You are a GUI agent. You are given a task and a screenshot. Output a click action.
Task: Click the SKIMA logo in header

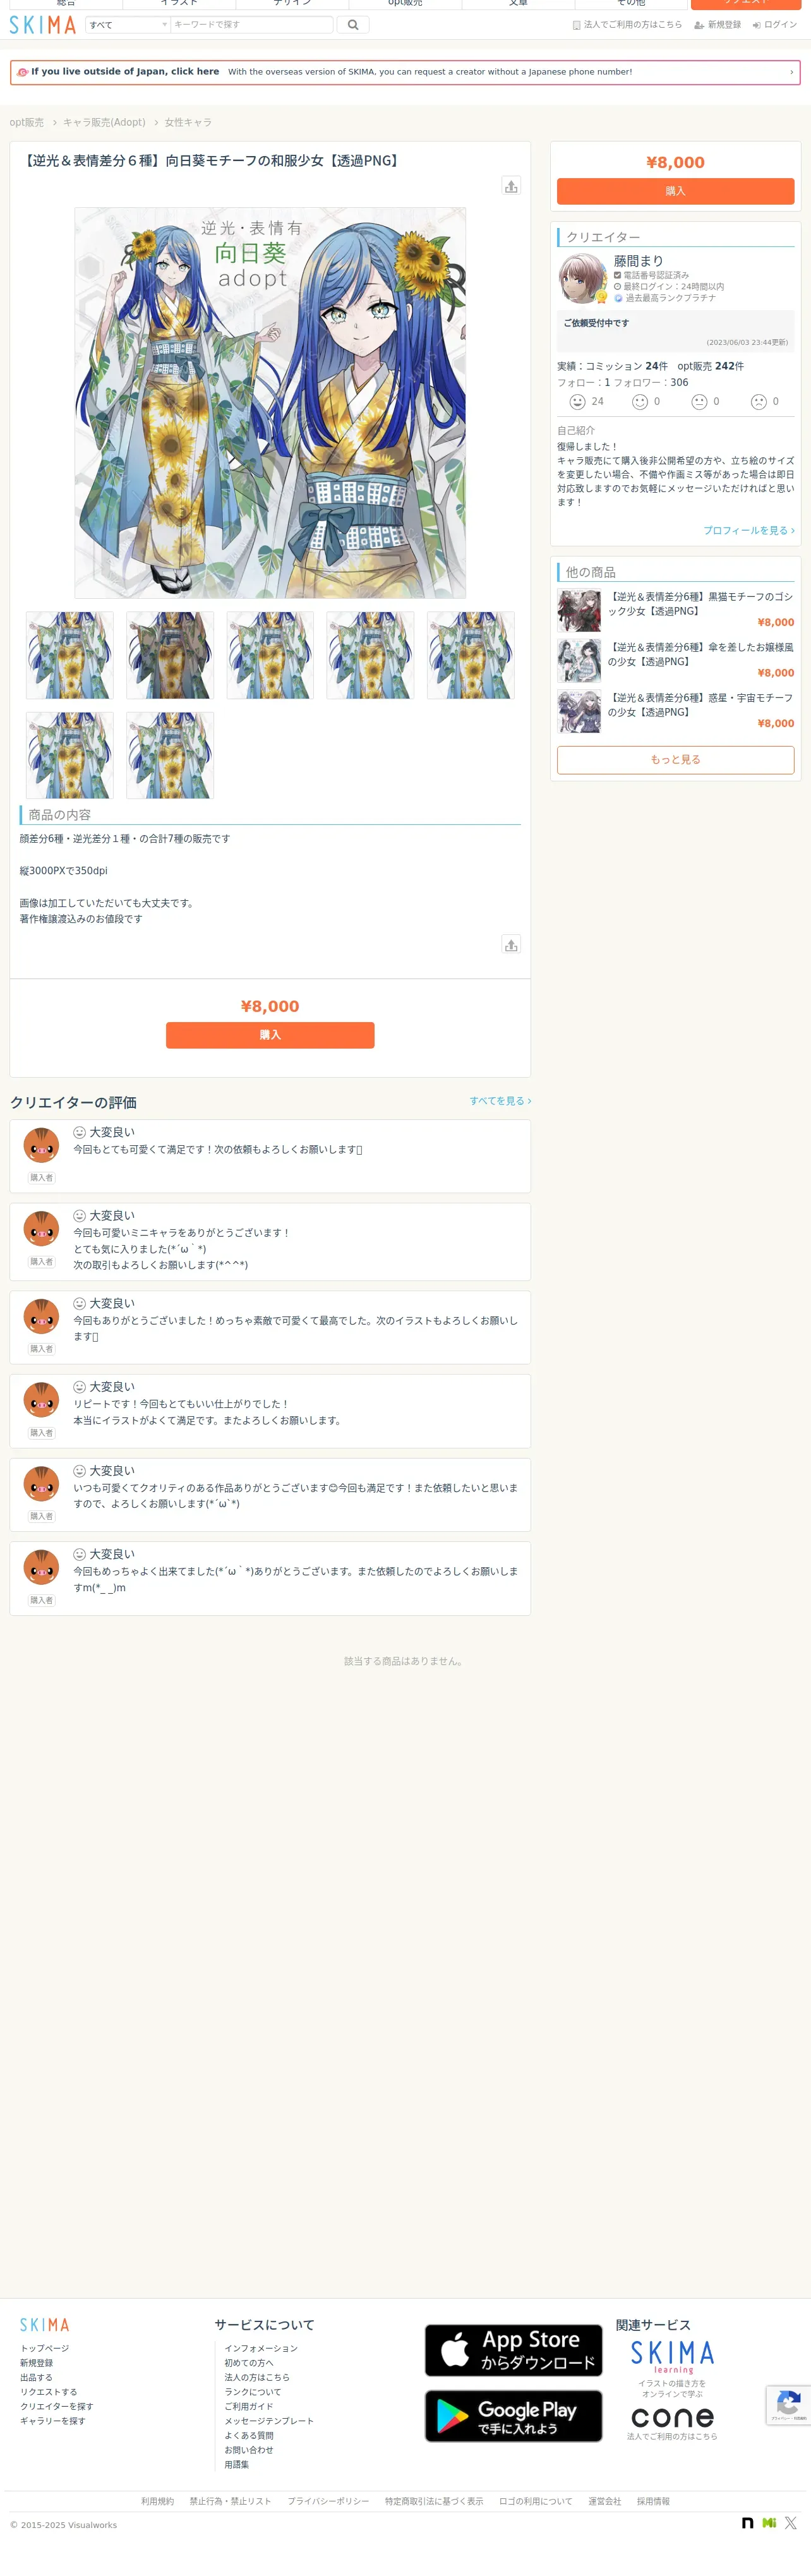pos(43,25)
